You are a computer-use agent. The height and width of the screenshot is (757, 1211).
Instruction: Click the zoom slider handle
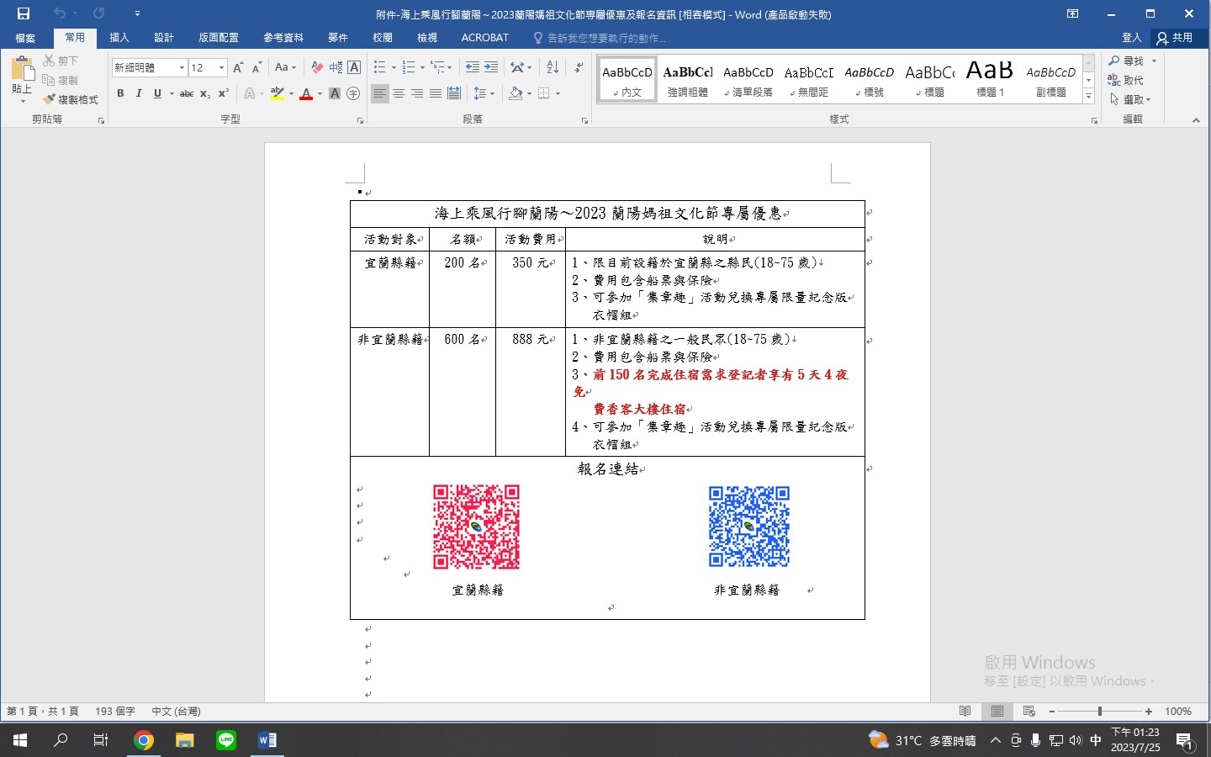pyautogui.click(x=1100, y=712)
